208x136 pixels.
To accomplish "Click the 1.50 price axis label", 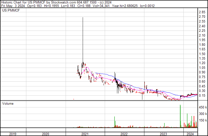I will (x=202, y=54).
